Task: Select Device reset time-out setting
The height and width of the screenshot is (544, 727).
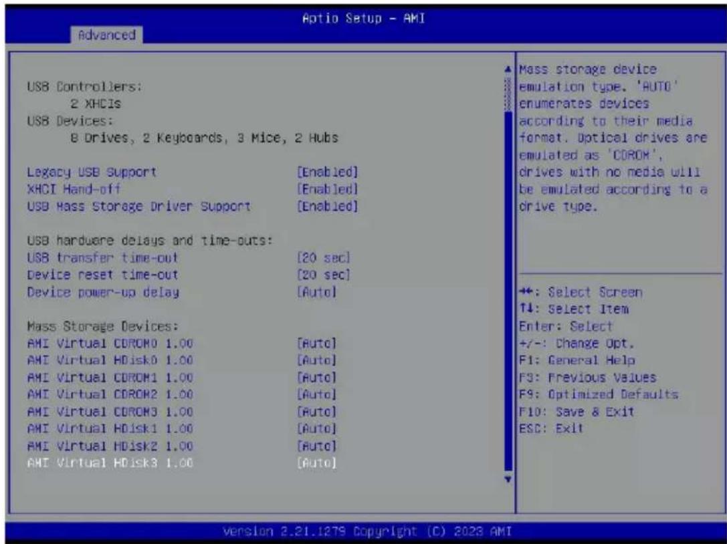Action: [x=102, y=275]
